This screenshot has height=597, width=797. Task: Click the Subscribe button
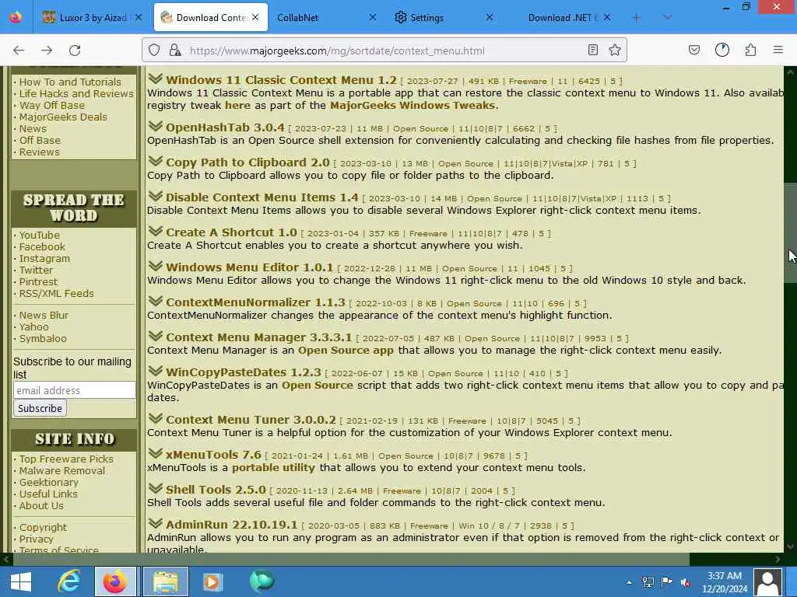[40, 408]
